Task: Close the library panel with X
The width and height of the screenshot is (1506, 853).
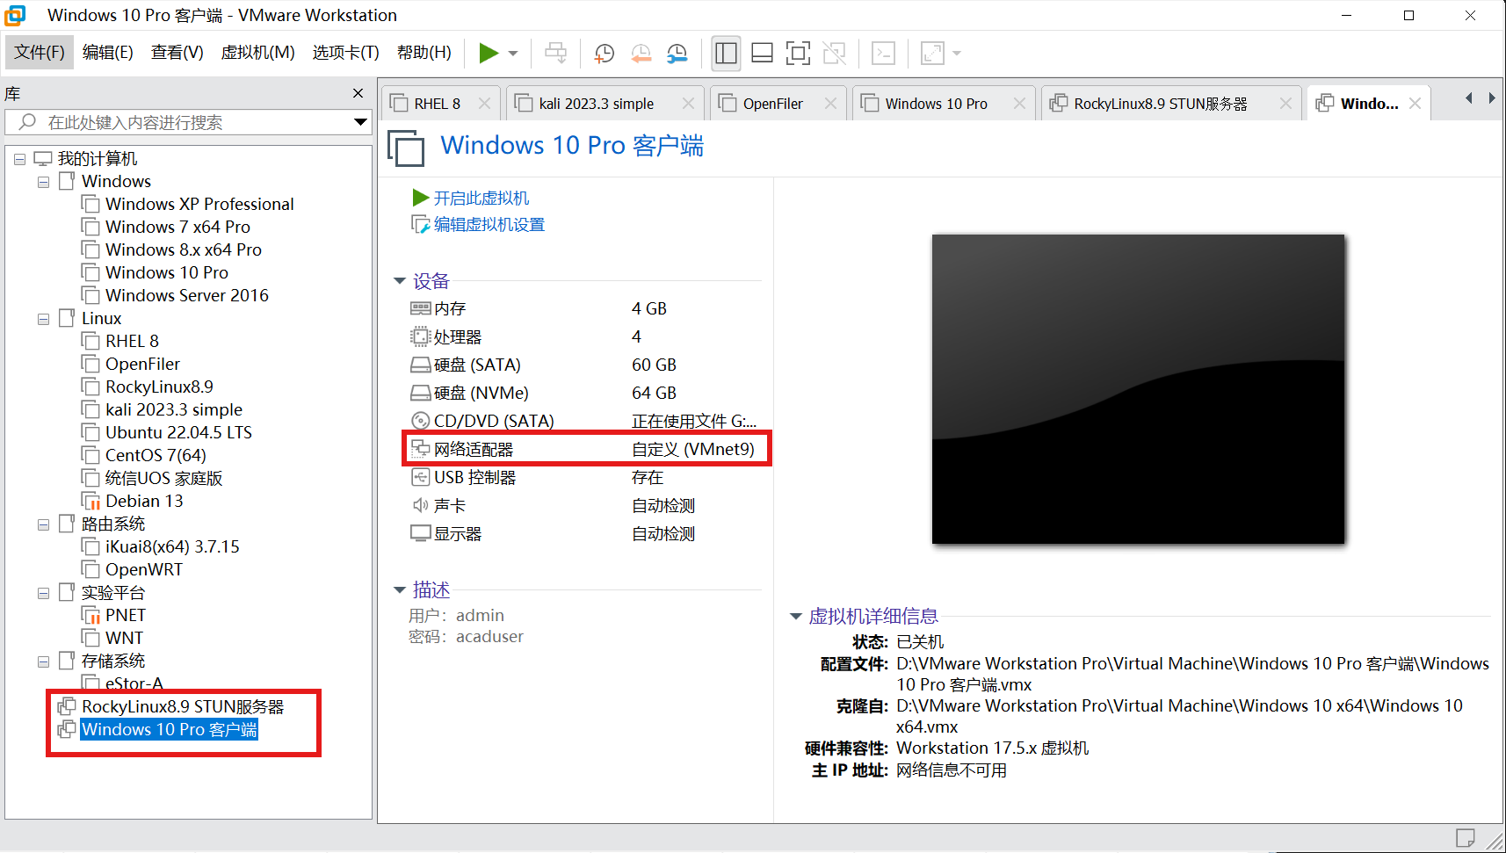Action: point(358,93)
